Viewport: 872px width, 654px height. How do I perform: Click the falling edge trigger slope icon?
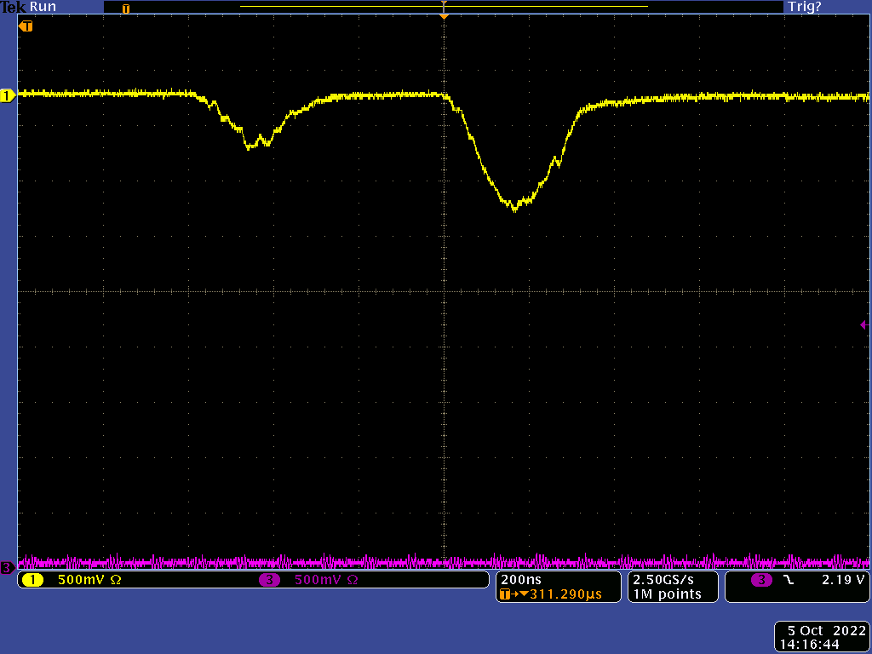[788, 580]
